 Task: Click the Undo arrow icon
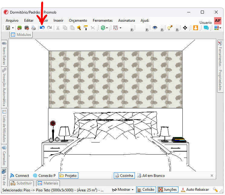click(42, 28)
